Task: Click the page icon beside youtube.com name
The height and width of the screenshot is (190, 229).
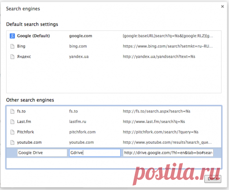Action: click(12, 142)
